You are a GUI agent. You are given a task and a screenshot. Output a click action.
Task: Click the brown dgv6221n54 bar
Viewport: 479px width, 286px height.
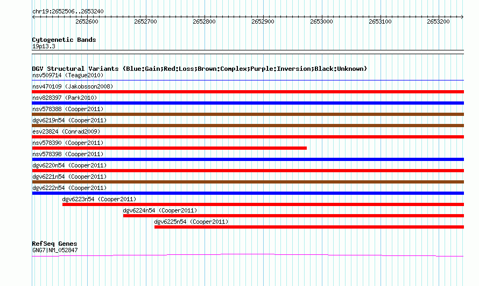tap(248, 182)
